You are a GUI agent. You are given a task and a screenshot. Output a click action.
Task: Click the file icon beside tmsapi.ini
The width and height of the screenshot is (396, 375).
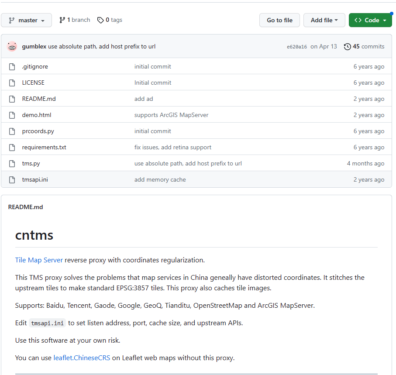pyautogui.click(x=12, y=180)
